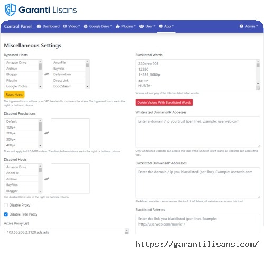Click Blacklisted Domains/IP Addresses text area

pos(197,182)
